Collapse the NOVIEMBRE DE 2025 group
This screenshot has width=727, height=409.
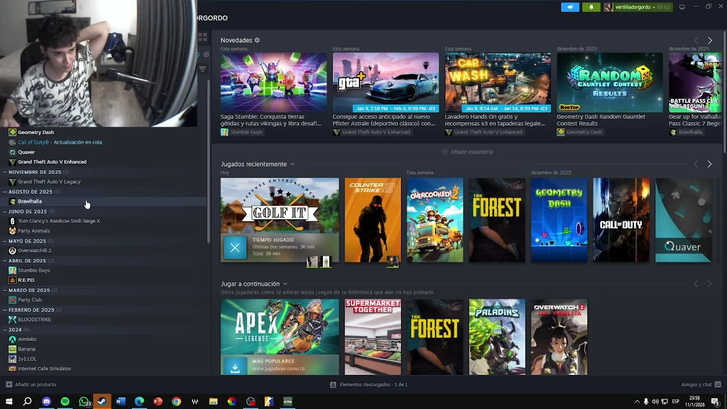[x=5, y=172]
